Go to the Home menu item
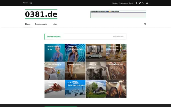The height and width of the screenshot is (107, 171). pos(28,24)
